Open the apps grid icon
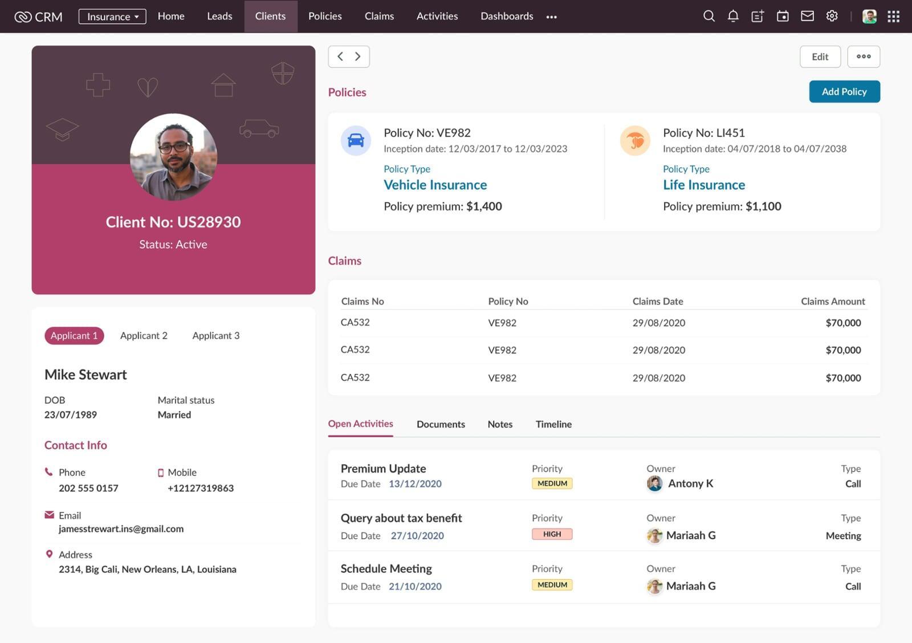 pyautogui.click(x=893, y=16)
